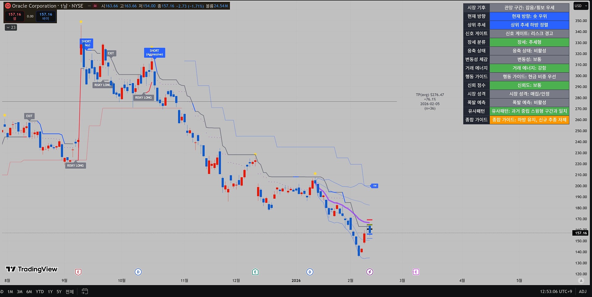Click the blue dividend D marker in October
The image size is (592, 297).
tap(138, 272)
